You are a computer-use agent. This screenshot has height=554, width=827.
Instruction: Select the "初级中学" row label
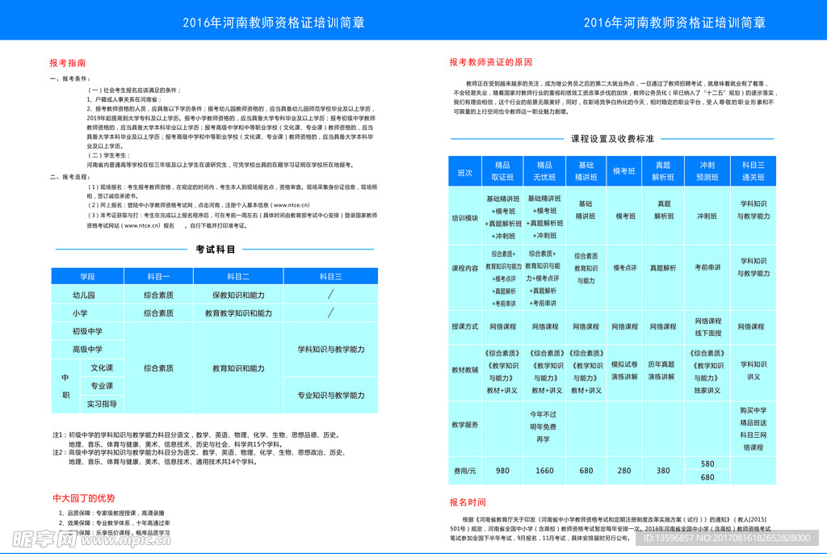[87, 331]
